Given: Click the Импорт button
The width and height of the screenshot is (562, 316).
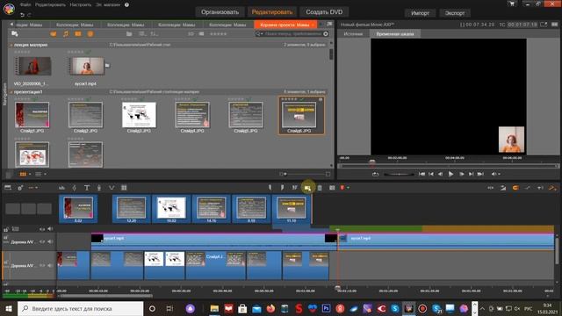Looking at the screenshot, I should pos(420,13).
